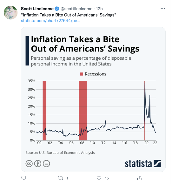Screen dimensions: 172x184
Task: Open the 12h timestamp link
Action: 99,9
